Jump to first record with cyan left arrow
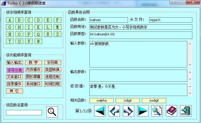201x123 pixels. coord(100,111)
